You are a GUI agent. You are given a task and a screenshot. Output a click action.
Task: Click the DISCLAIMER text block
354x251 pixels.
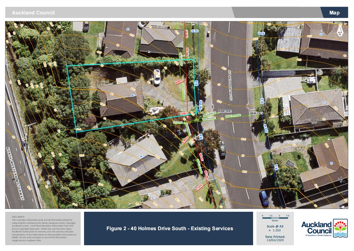44,228
